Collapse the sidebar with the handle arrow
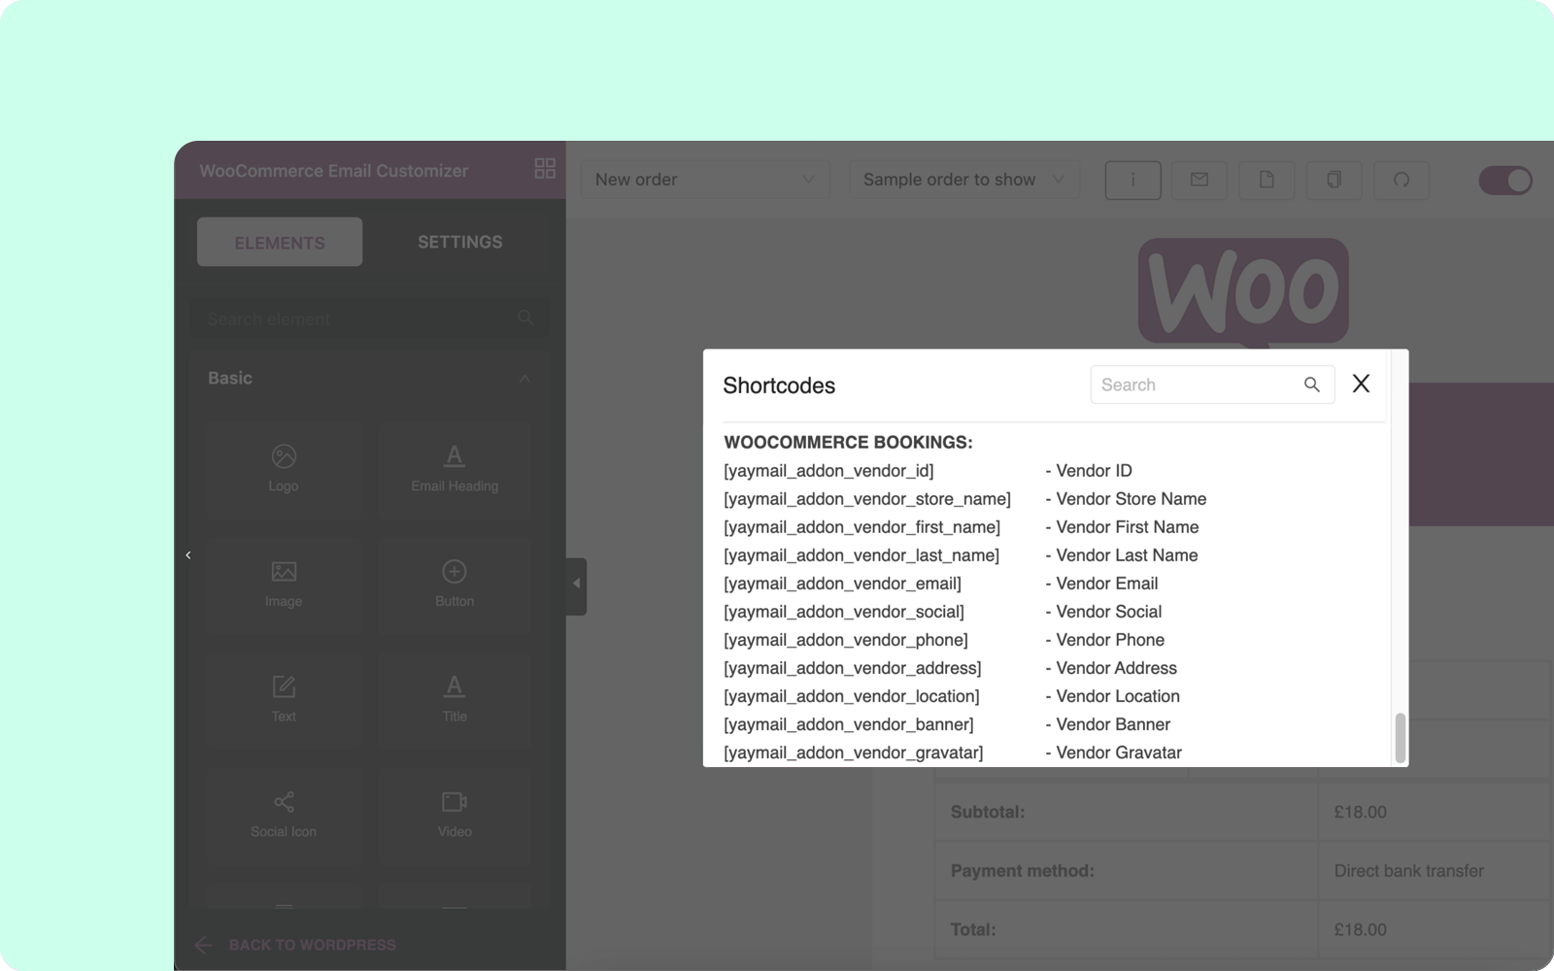Viewport: 1554px width, 971px height. 576,586
